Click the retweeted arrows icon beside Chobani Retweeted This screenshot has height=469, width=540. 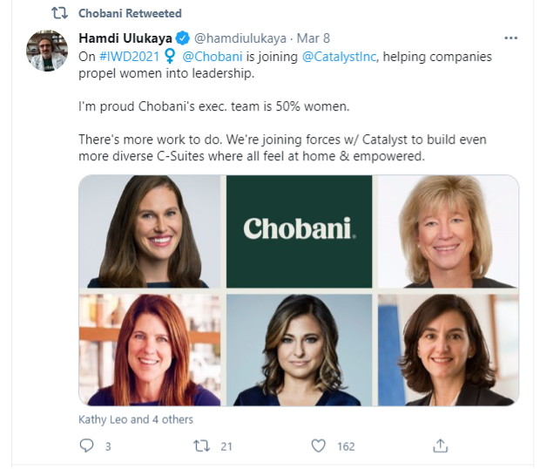(59, 13)
